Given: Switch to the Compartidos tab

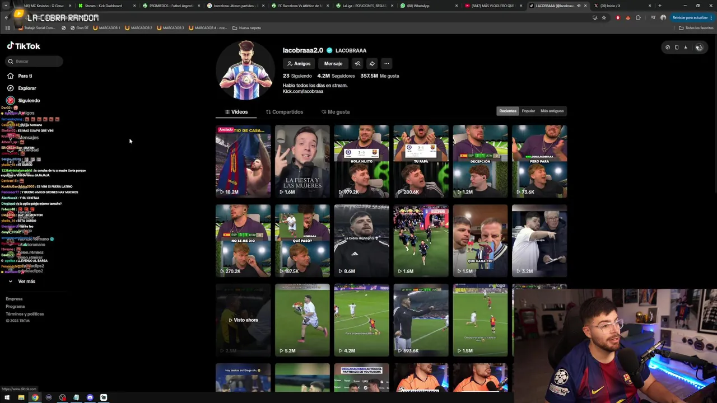Looking at the screenshot, I should 285,111.
